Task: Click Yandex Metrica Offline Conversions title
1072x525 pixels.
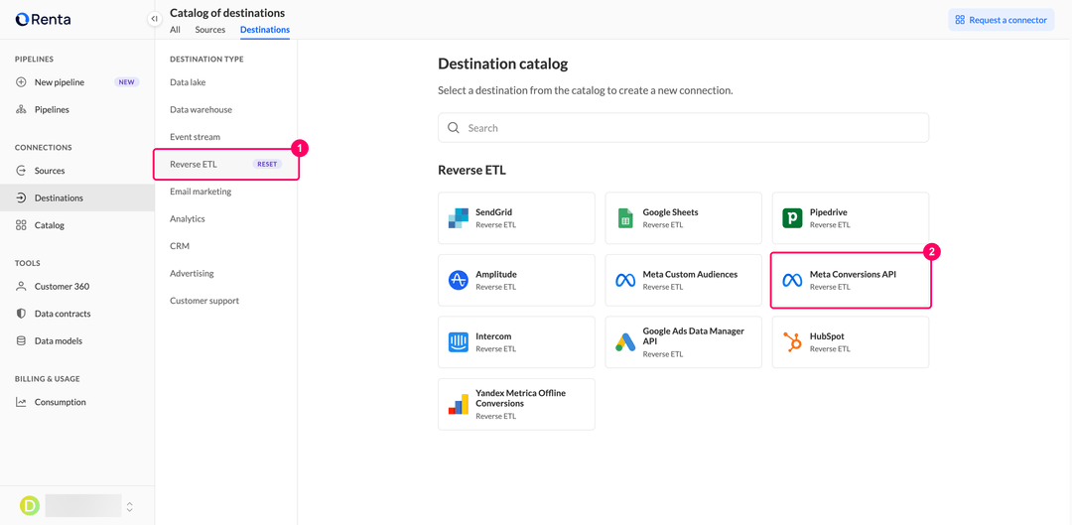Action: pyautogui.click(x=521, y=398)
